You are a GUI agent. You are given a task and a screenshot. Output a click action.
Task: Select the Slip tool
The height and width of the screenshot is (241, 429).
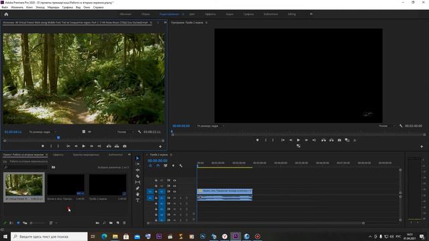pos(137,182)
